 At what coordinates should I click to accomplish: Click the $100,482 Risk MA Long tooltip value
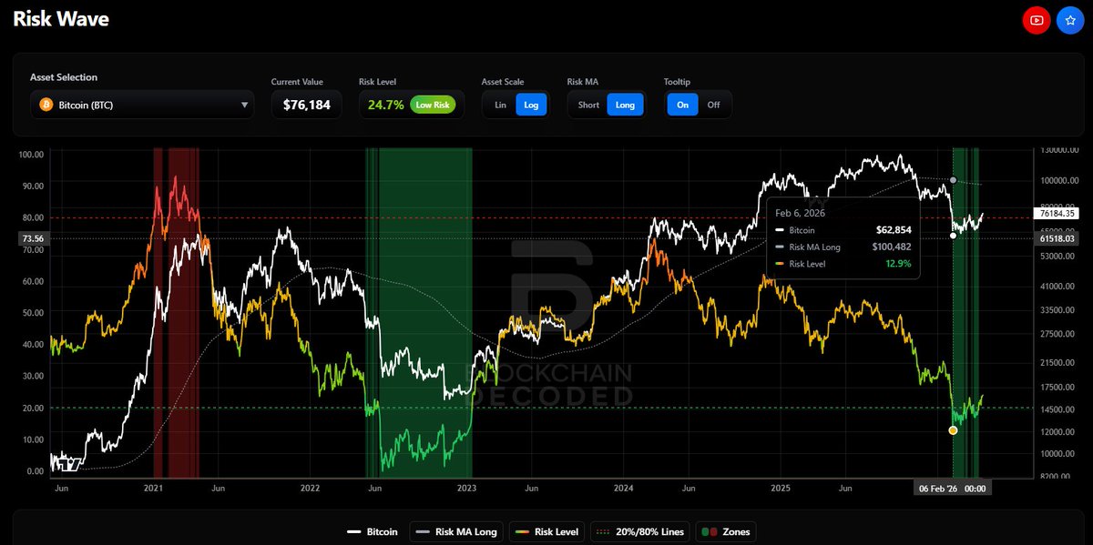(x=890, y=246)
